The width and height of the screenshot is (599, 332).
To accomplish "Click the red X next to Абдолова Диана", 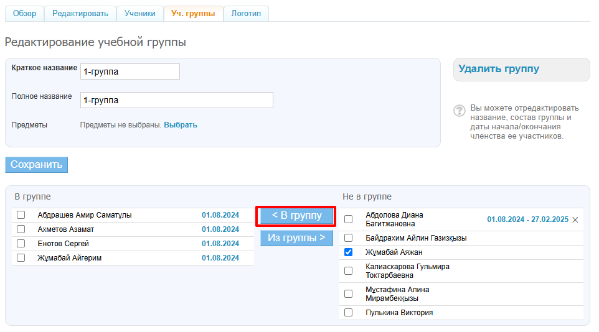I will pos(575,219).
